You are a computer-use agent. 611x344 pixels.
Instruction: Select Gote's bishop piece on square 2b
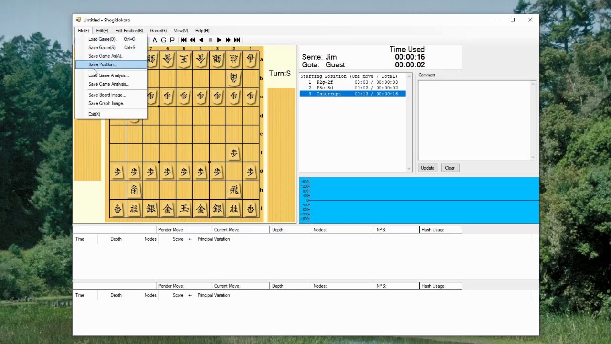[x=234, y=78]
